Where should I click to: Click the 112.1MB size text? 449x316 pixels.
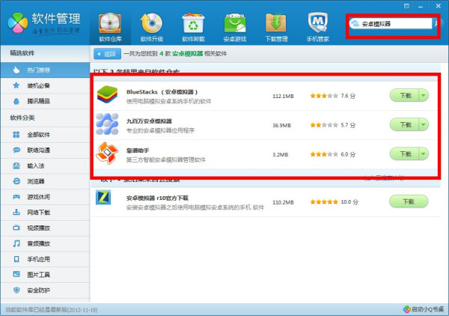[283, 96]
